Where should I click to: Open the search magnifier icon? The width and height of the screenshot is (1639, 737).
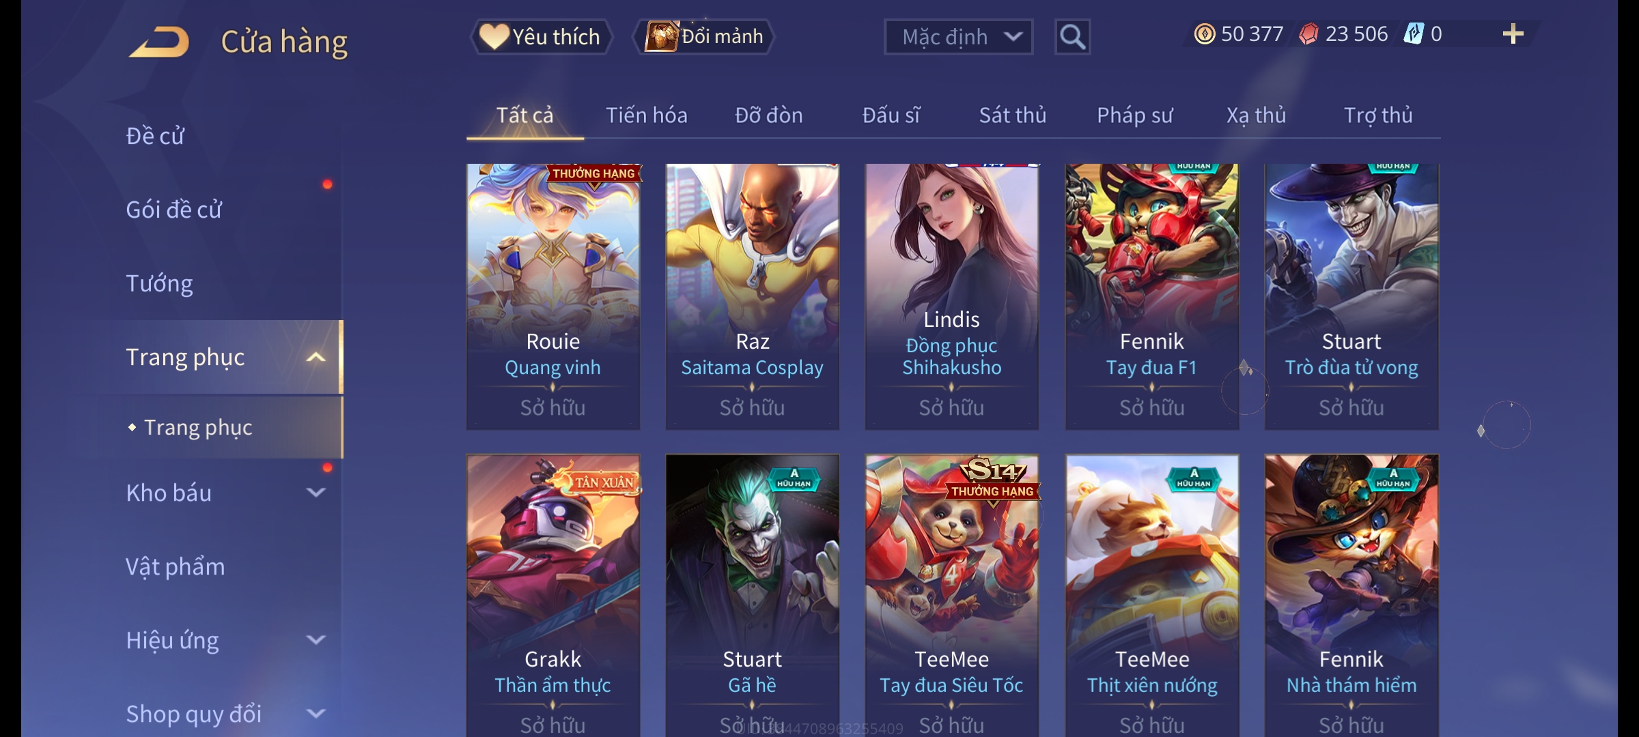click(x=1072, y=37)
